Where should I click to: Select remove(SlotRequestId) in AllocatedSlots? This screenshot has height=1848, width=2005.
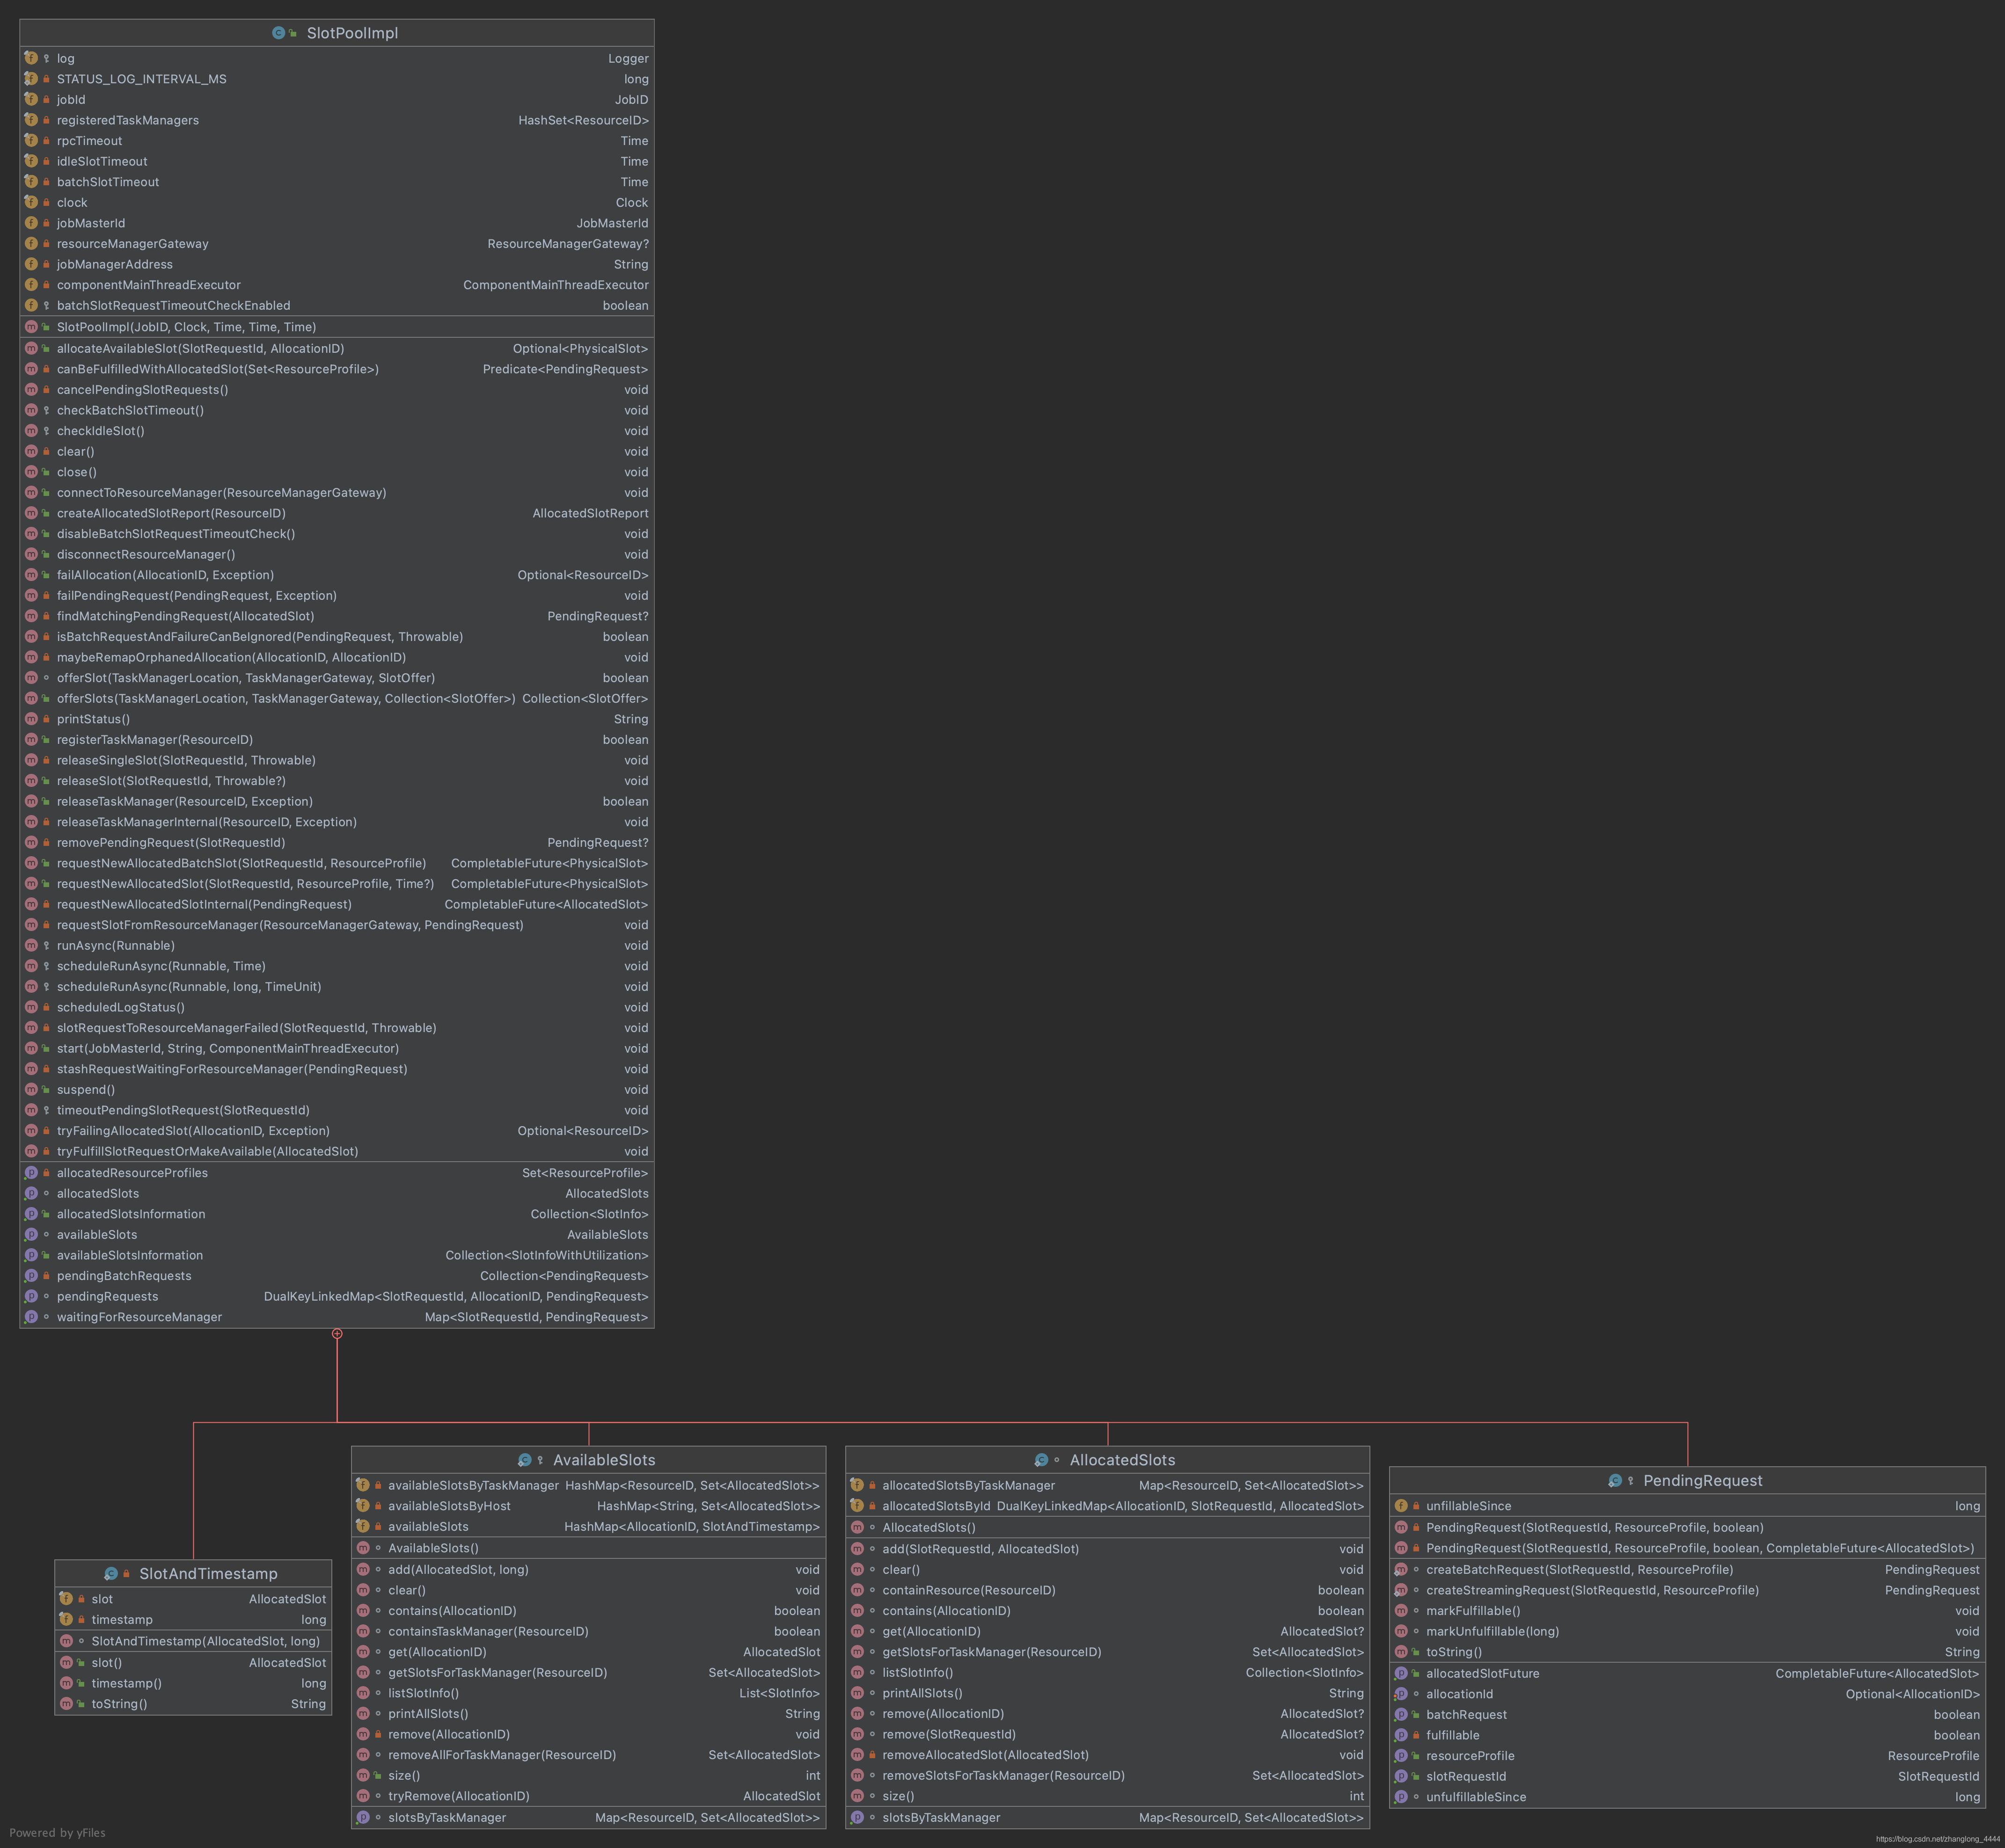(1107, 1734)
